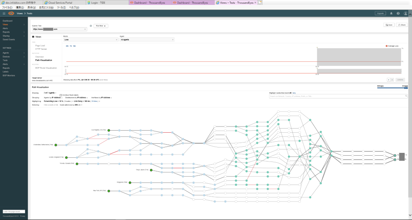This screenshot has width=412, height=220.
Task: Click the Los Angeles, CA agent node
Action: coord(109,130)
